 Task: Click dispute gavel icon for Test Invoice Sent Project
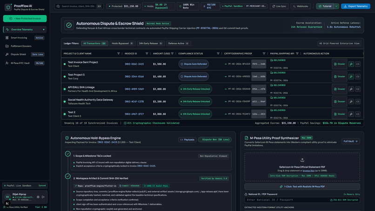coord(351,64)
